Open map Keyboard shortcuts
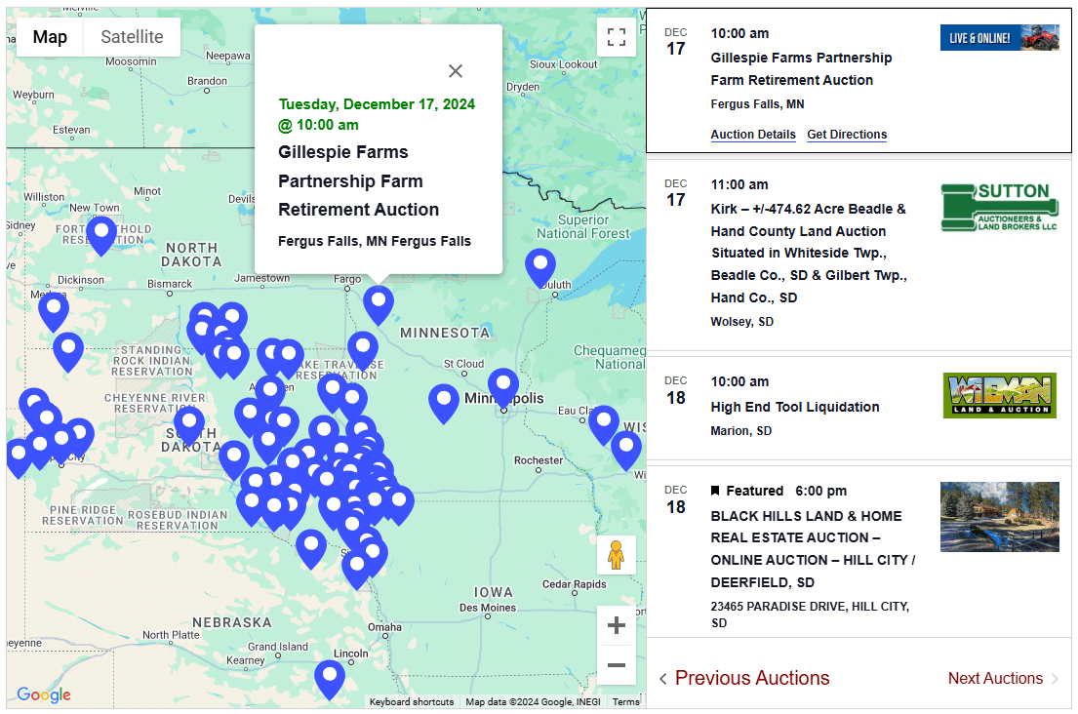1078x714 pixels. coord(411,702)
